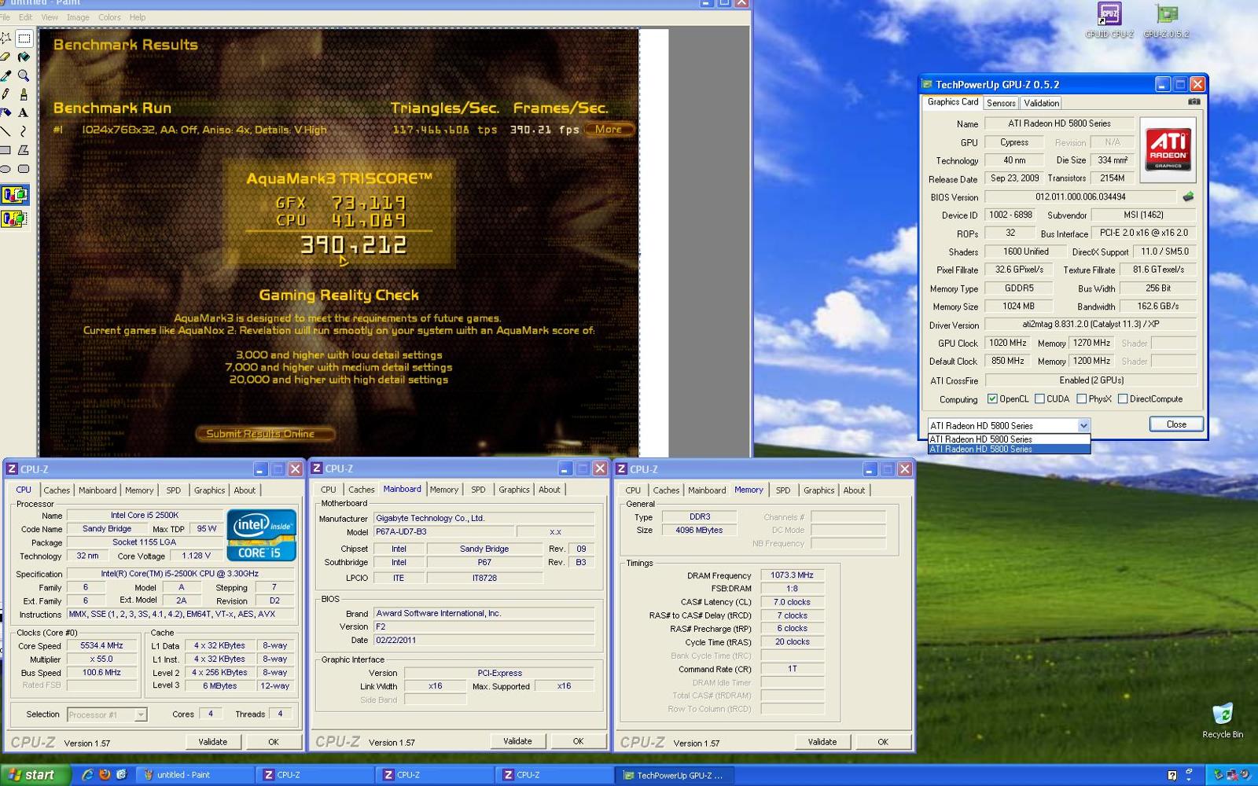Click the GPU-Z screenshot camera icon
Image resolution: width=1258 pixels, height=786 pixels.
(1194, 102)
